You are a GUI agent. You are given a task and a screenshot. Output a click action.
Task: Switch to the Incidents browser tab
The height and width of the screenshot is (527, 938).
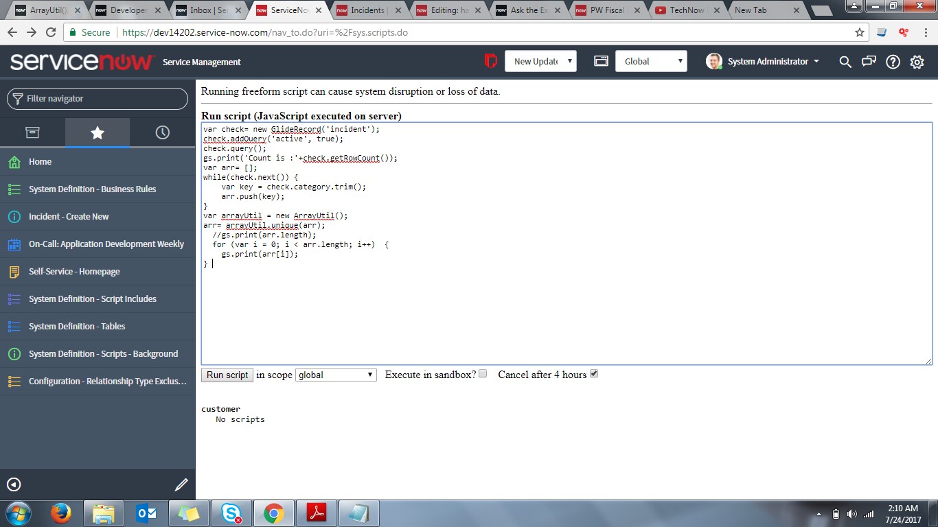pyautogui.click(x=369, y=10)
